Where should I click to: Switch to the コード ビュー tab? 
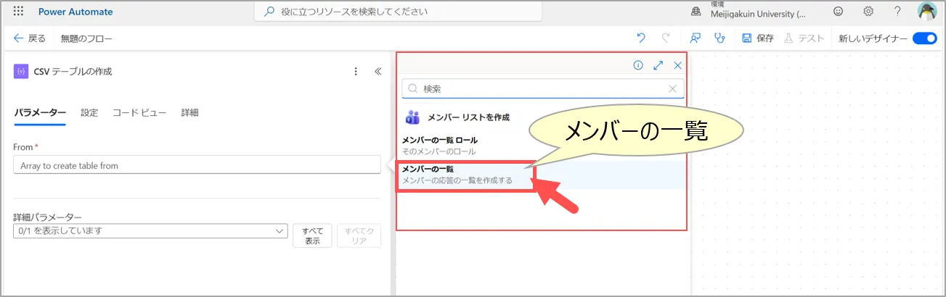click(139, 113)
